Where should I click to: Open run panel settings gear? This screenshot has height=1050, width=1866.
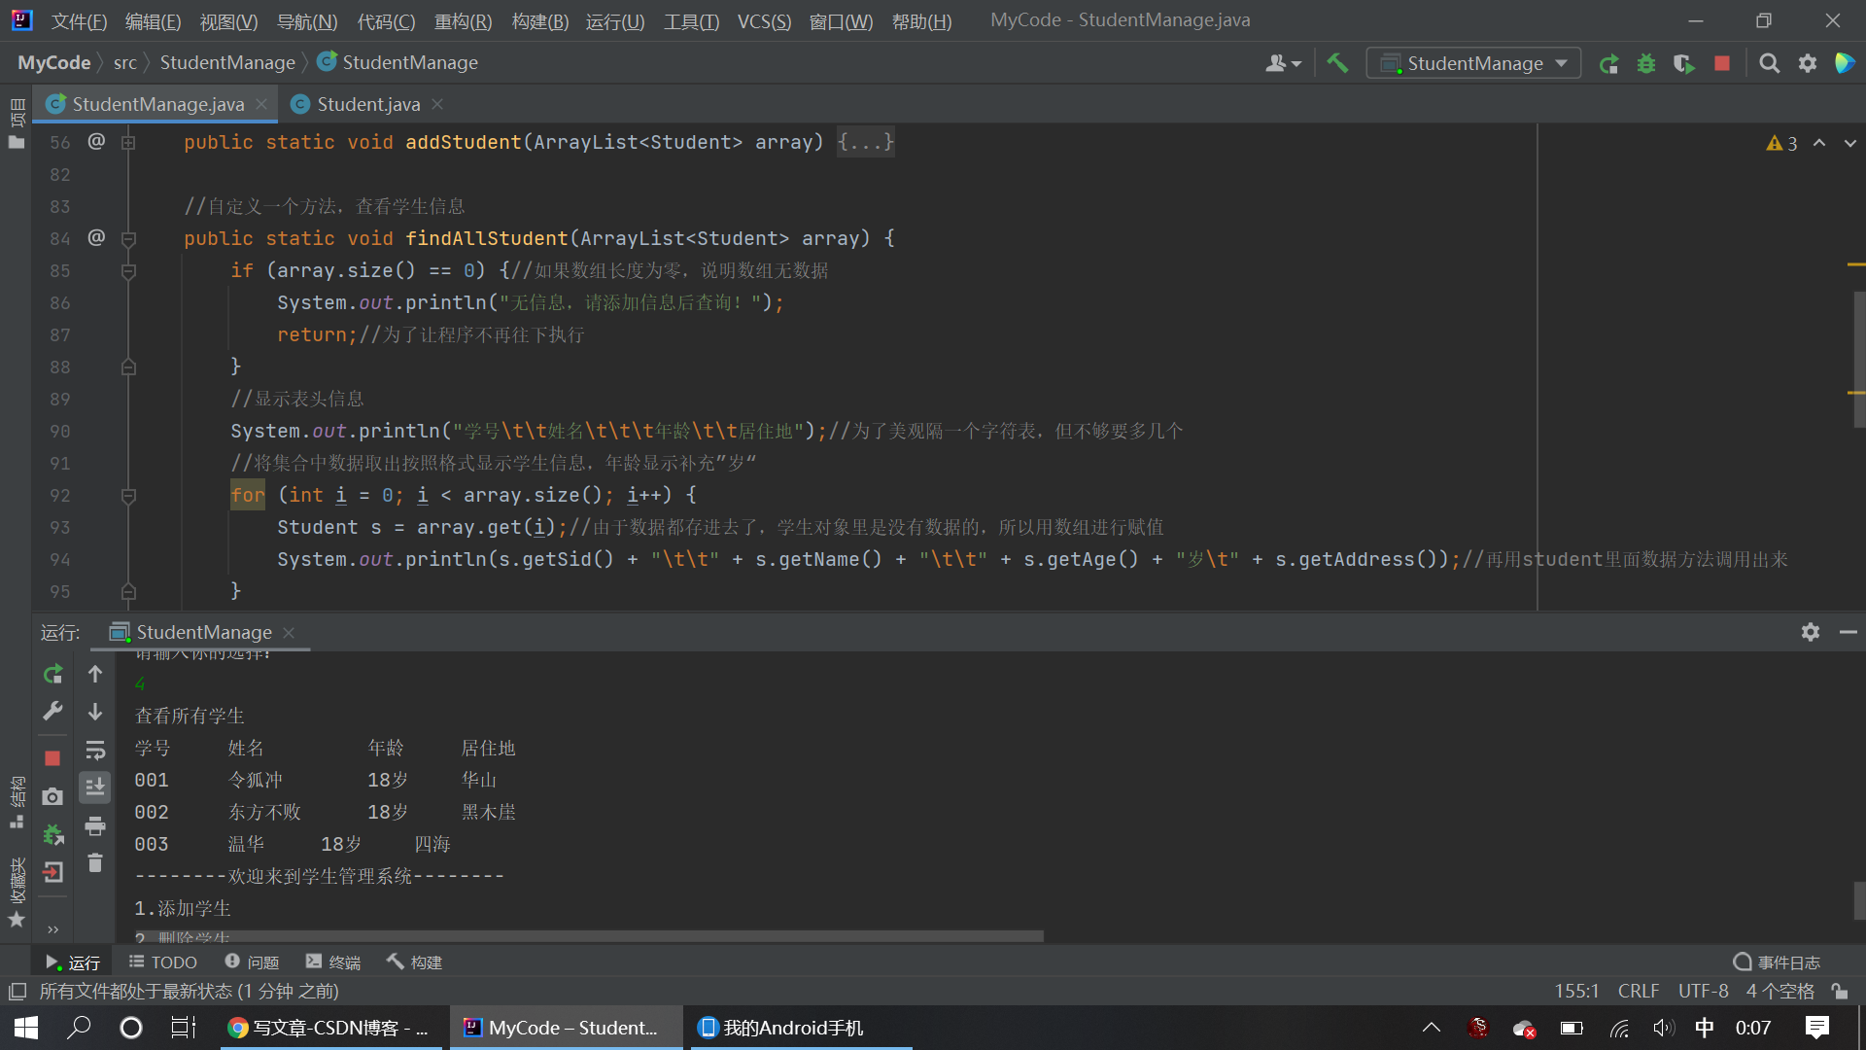[1811, 632]
